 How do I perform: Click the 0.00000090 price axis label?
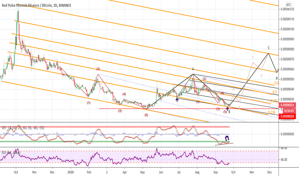(287, 39)
